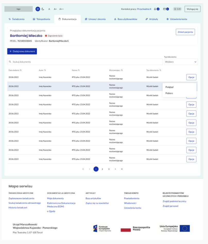Enable dark mode with the moon icon
The image size is (208, 244).
[42, 9]
